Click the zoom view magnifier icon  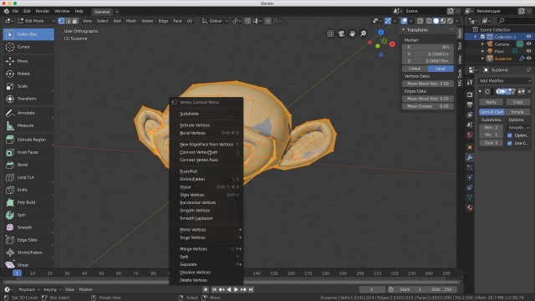click(363, 33)
